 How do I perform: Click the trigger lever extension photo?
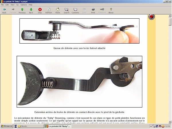click(x=79, y=81)
